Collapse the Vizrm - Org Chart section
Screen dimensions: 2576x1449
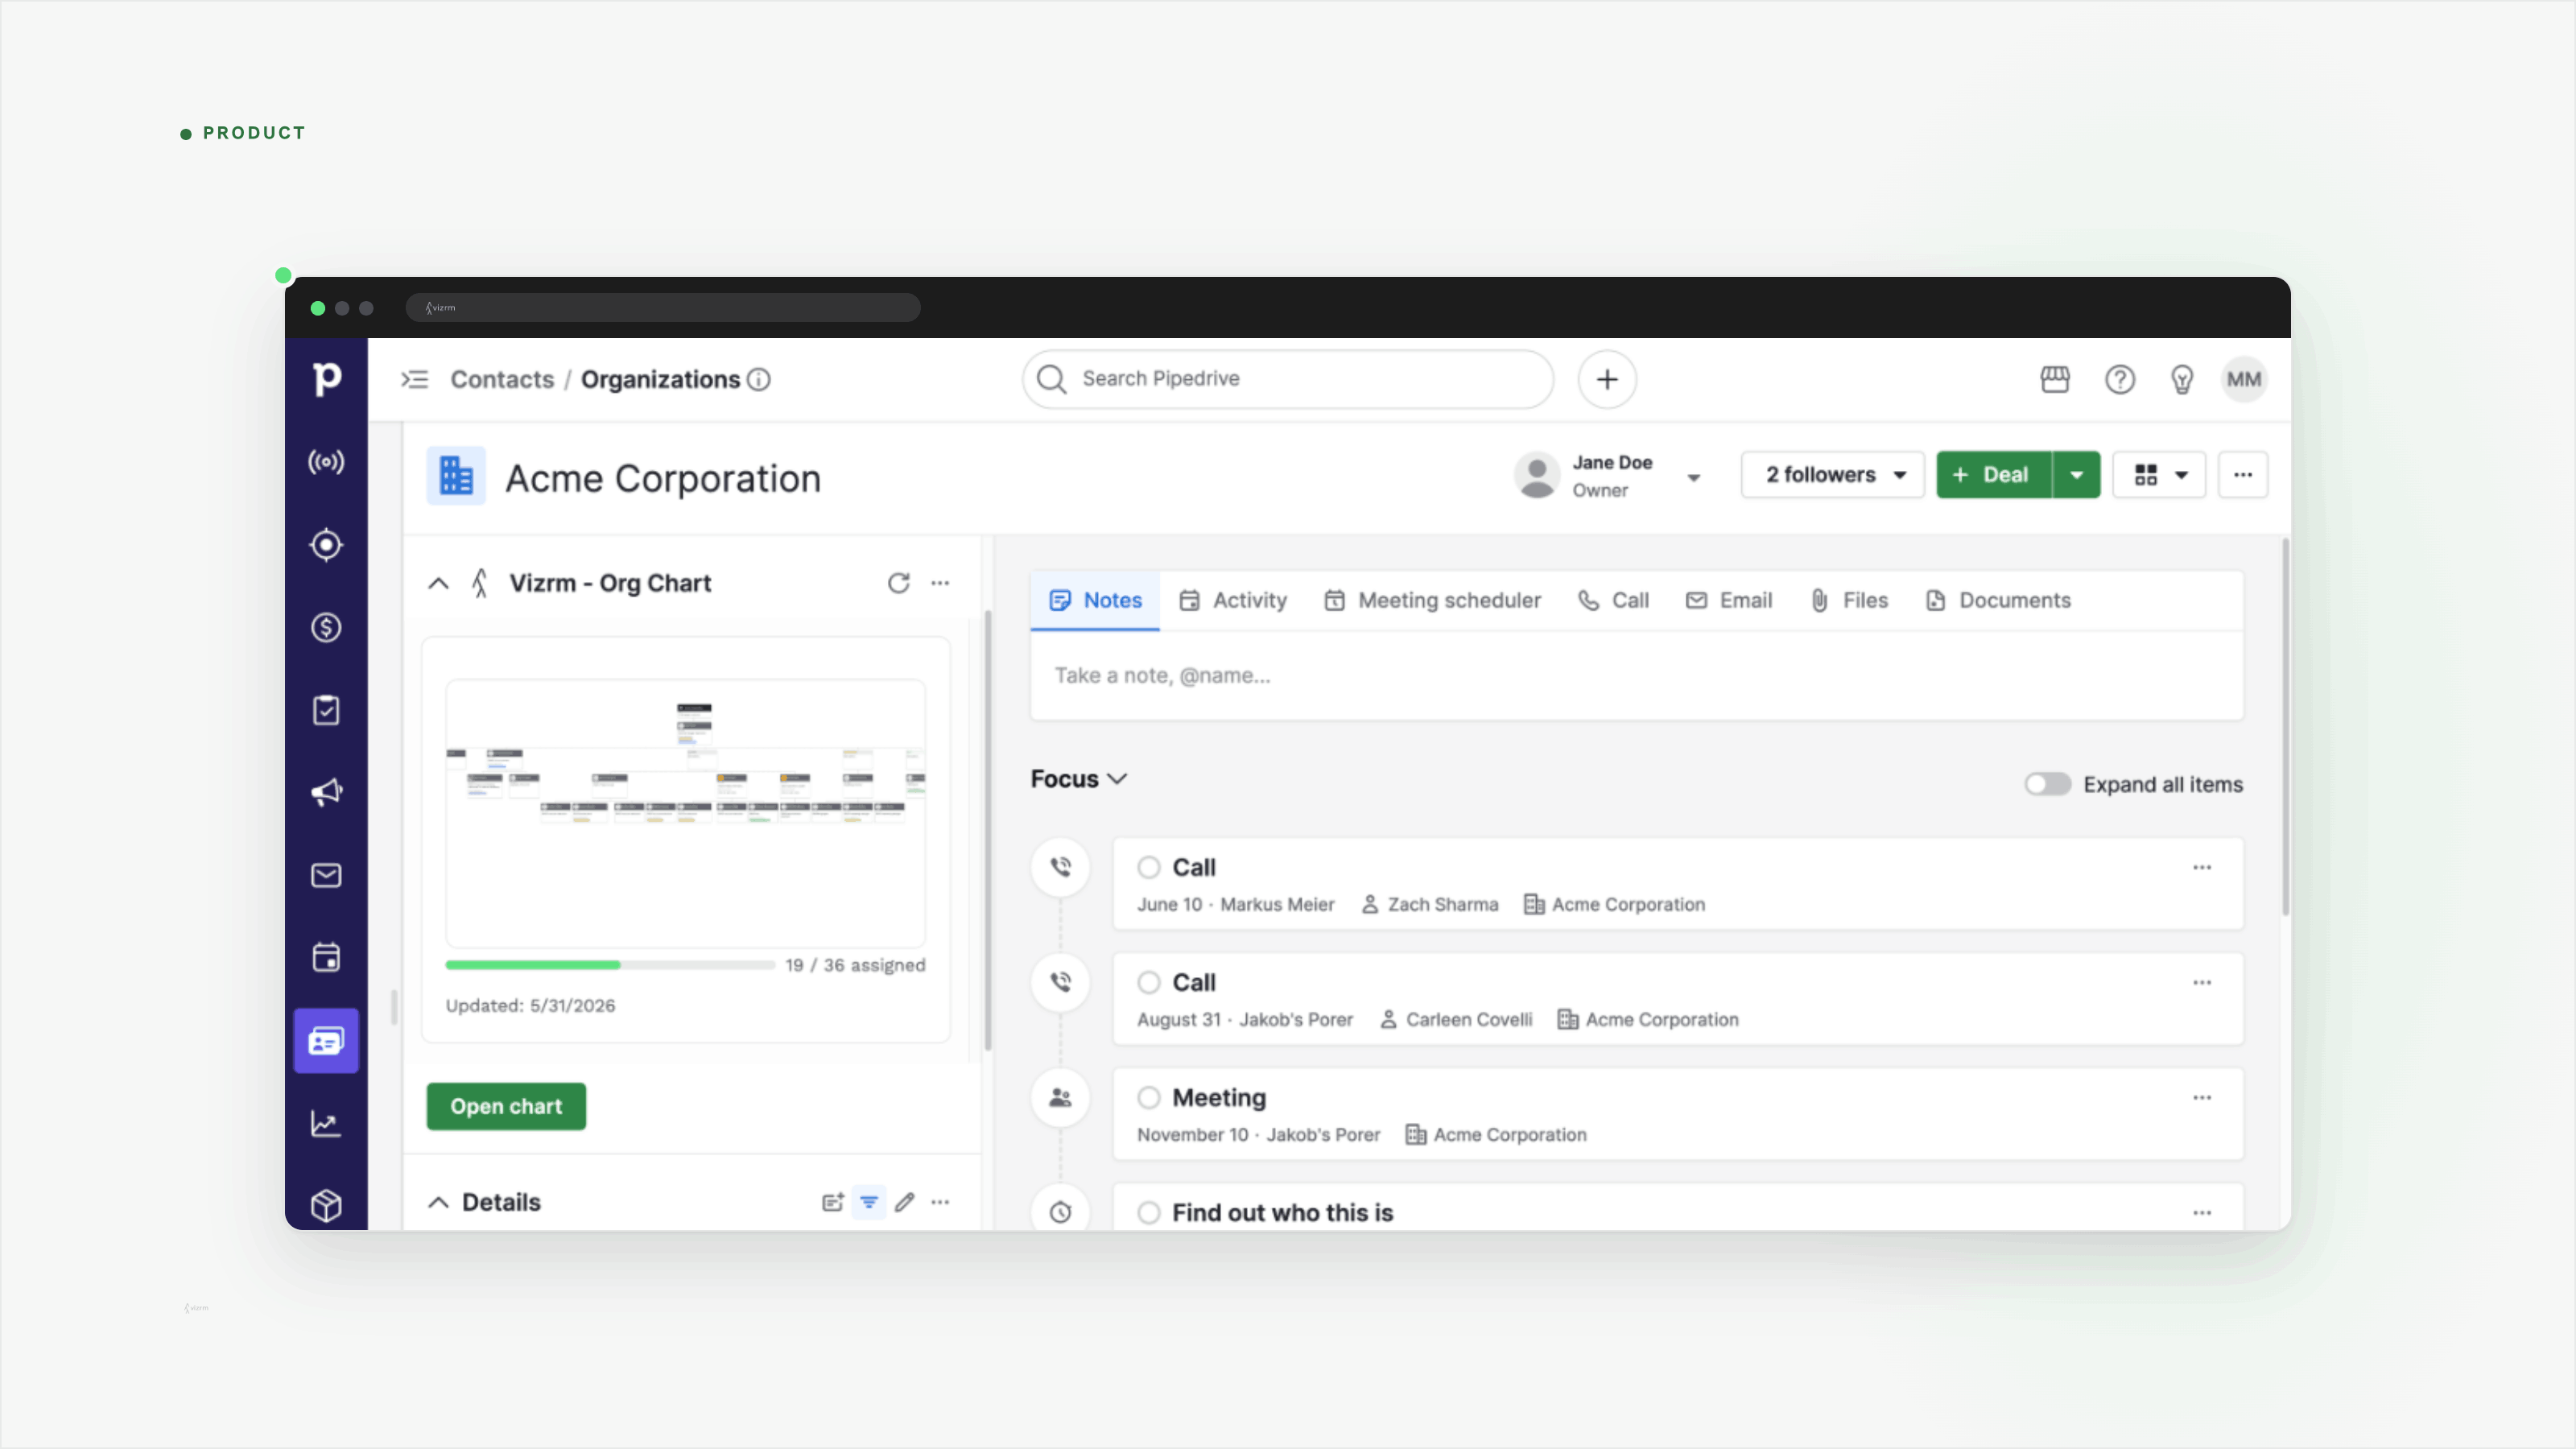pos(438,583)
